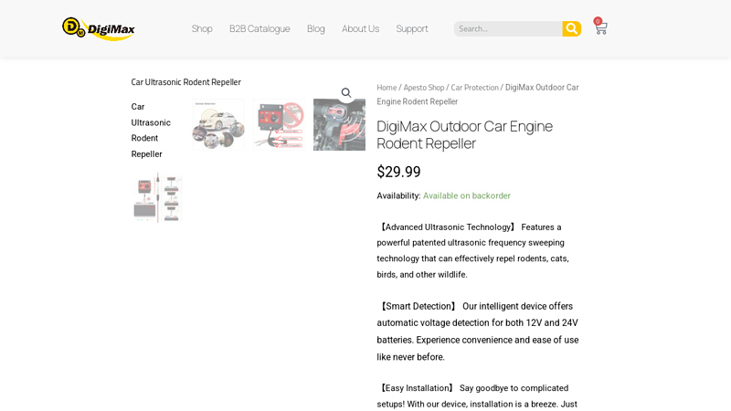Click the cart item count badge
Viewport: 731px width, 411px height.
598,21
